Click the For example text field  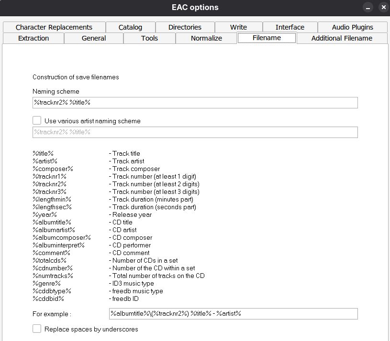[x=233, y=313]
